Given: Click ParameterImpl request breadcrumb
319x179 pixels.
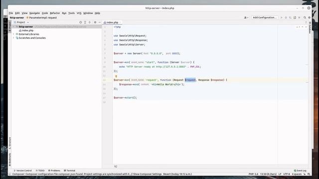Looking at the screenshot, I should (x=42, y=18).
